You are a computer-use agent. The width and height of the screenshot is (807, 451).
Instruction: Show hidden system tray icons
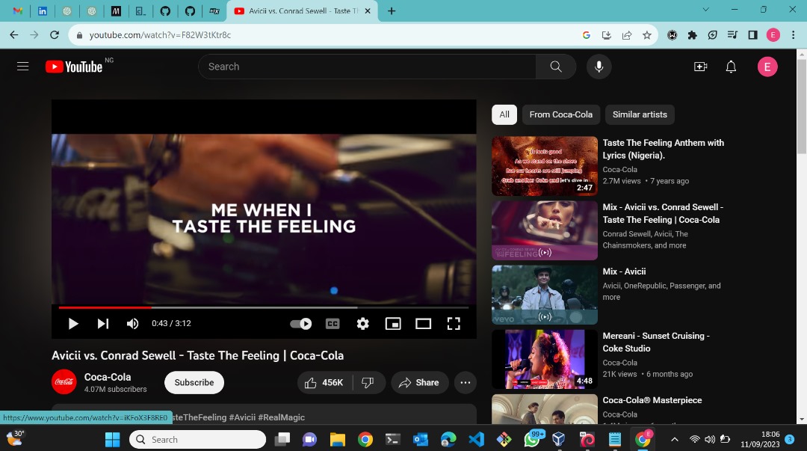click(675, 440)
